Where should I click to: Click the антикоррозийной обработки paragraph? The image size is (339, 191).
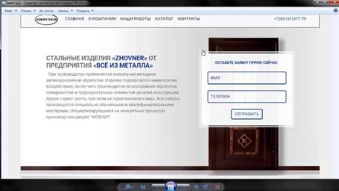[113, 95]
